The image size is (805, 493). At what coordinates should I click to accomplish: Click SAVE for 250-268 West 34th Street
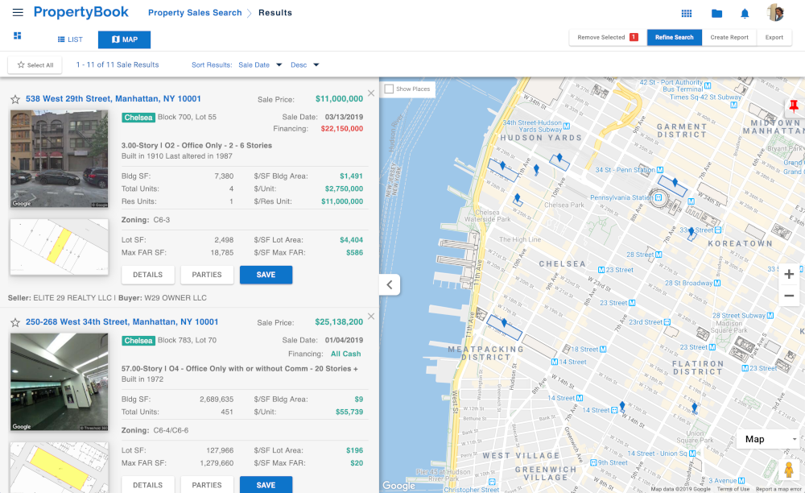[266, 484]
